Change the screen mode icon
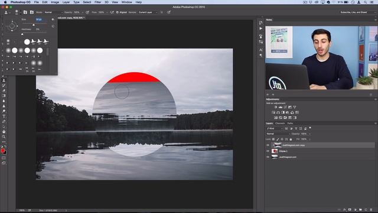Screen dimensions: 378x213 (4, 163)
